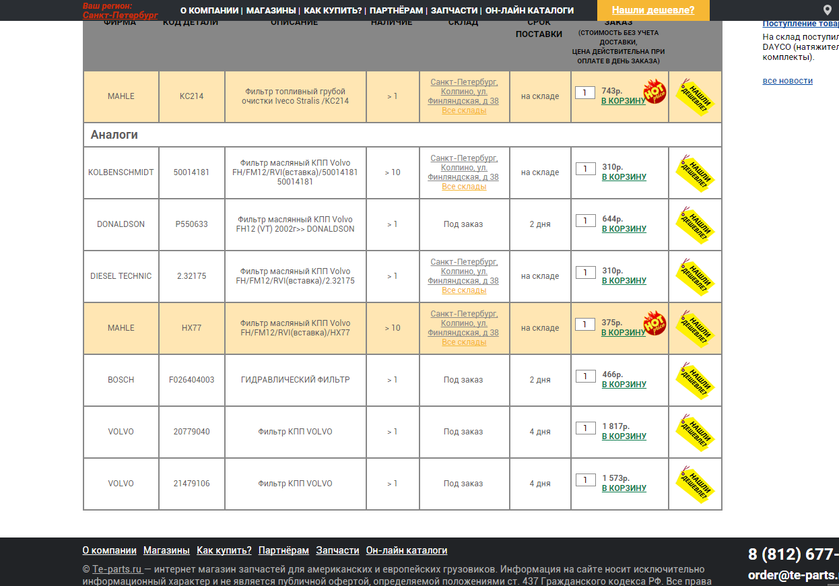The image size is (839, 586).
Task: Open footer link 'Магазины'
Action: click(x=166, y=550)
